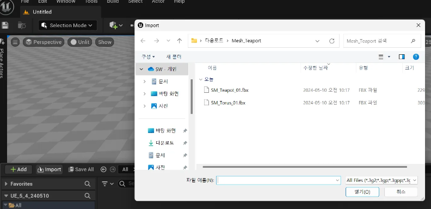Open the All Files type filter dropdown
This screenshot has width=431, height=209.
[381, 180]
